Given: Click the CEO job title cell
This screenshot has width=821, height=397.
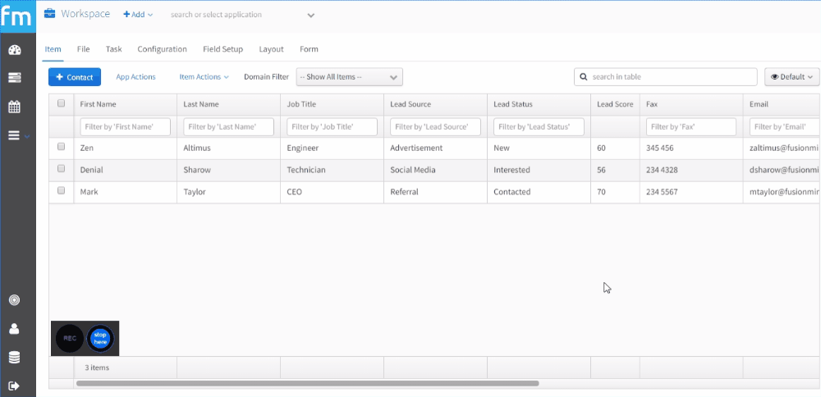Looking at the screenshot, I should [x=332, y=192].
